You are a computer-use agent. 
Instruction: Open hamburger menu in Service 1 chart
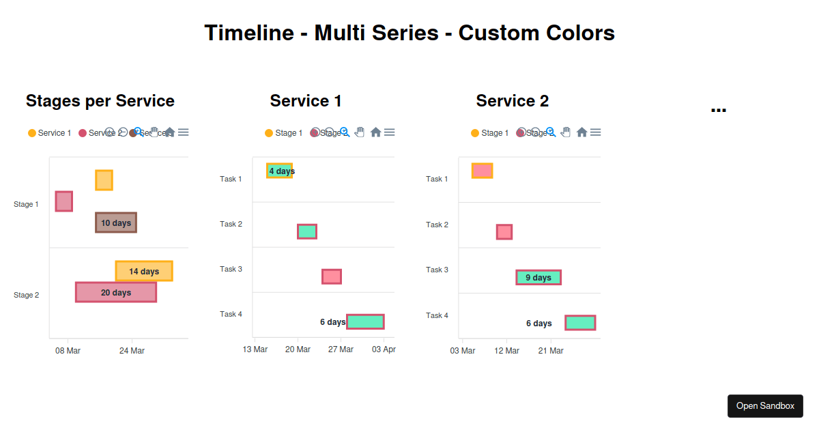[x=389, y=132]
